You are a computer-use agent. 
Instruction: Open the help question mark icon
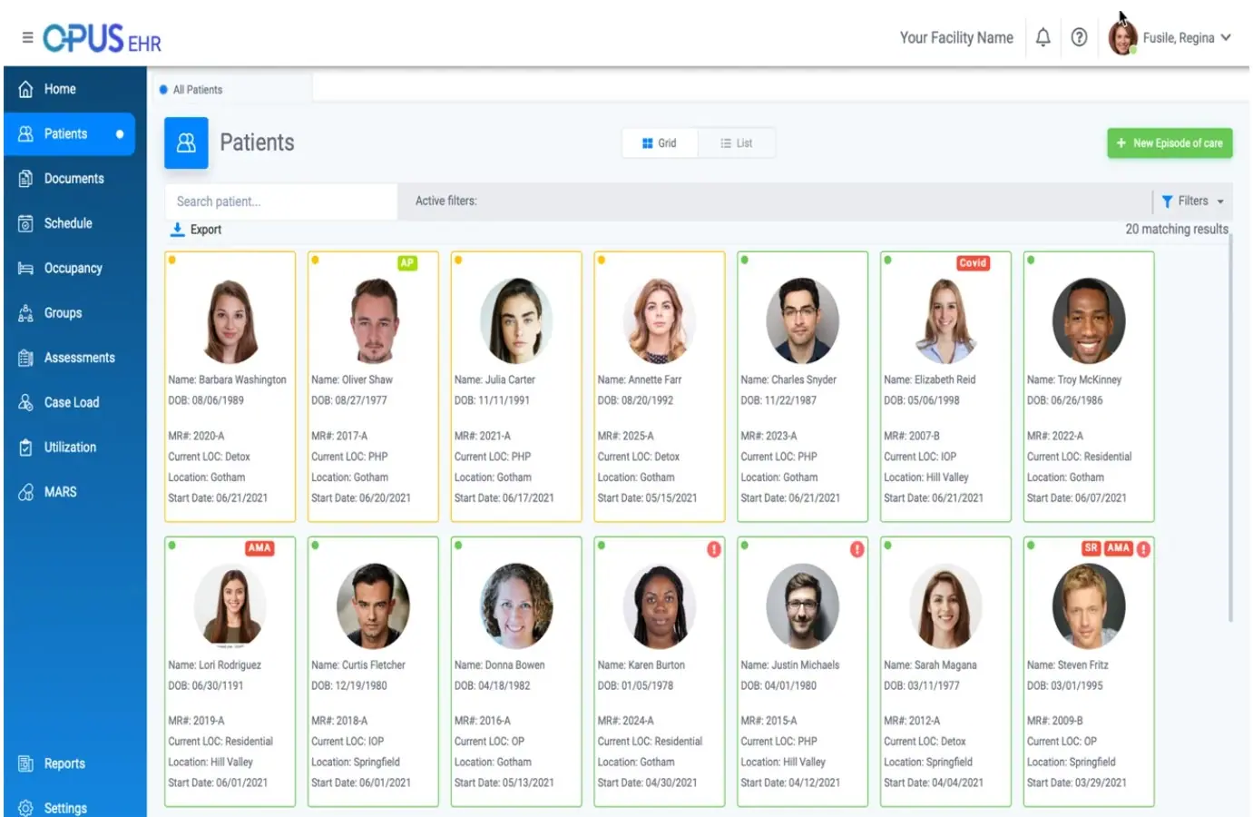1079,37
